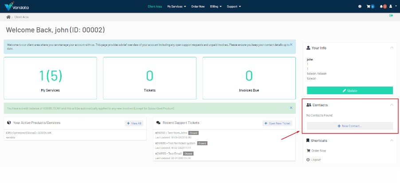Click the Closed badge on Test Email
Viewport: 400px width, 183px height.
point(188,154)
